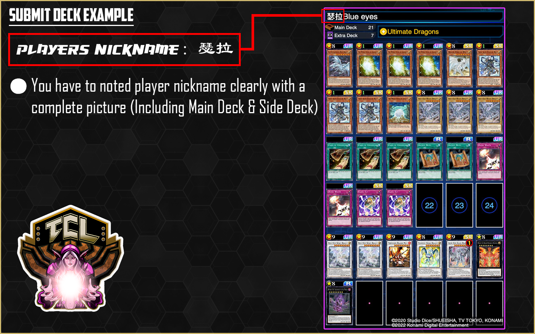Image resolution: width=535 pixels, height=334 pixels.
Task: Select the Main Deck 21 count row
Action: pos(350,27)
